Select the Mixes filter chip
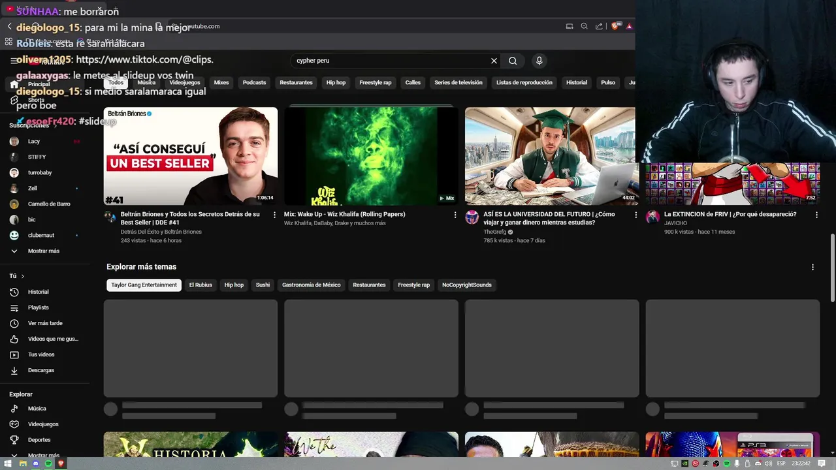The image size is (836, 470). pos(221,83)
